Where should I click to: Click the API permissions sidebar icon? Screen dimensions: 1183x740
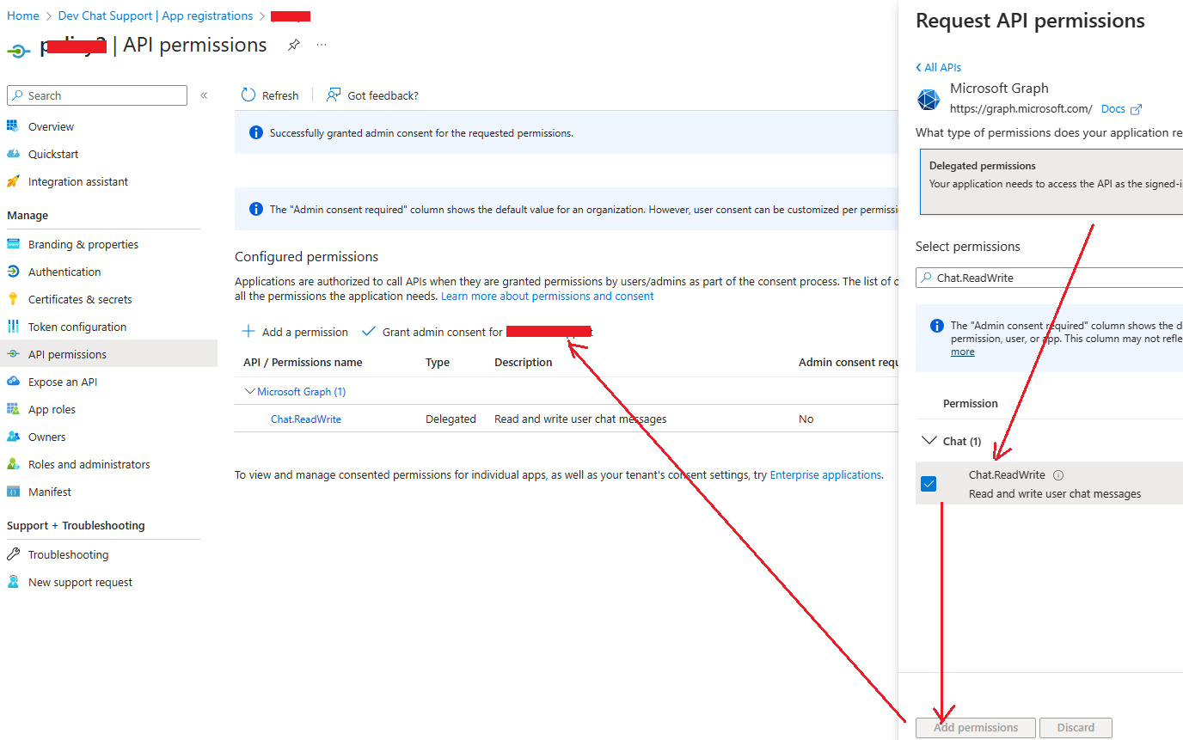click(13, 354)
